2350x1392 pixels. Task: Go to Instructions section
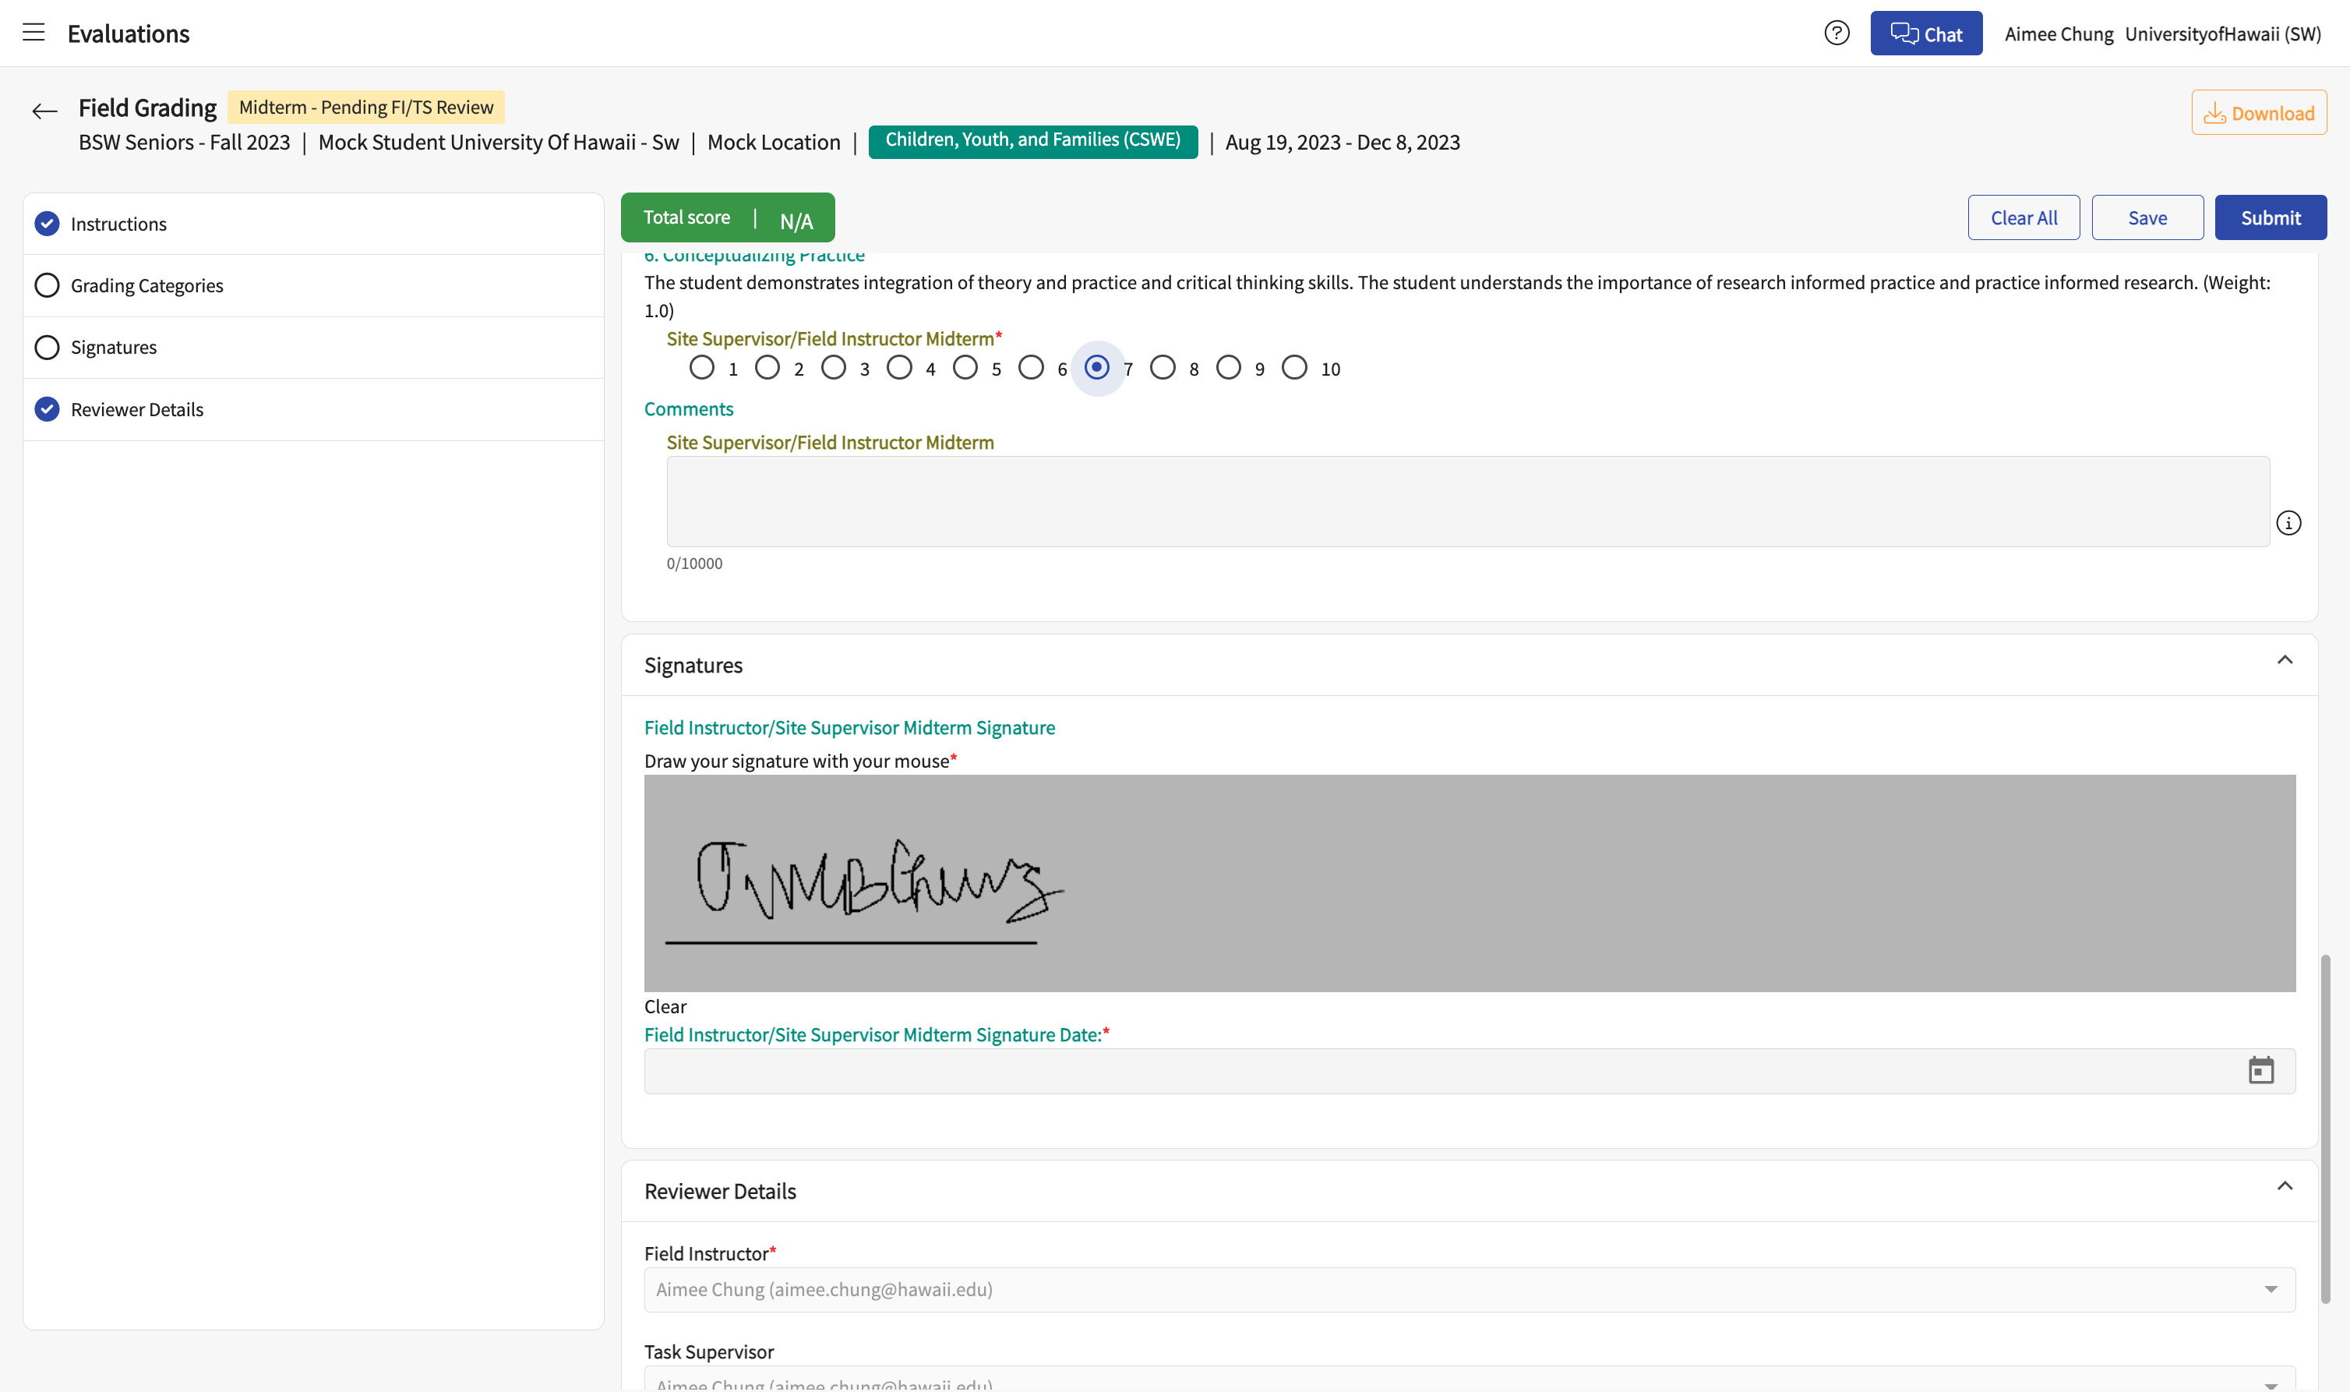(x=313, y=224)
